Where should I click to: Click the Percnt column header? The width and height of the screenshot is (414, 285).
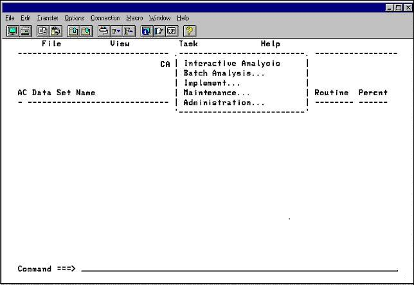pos(373,93)
